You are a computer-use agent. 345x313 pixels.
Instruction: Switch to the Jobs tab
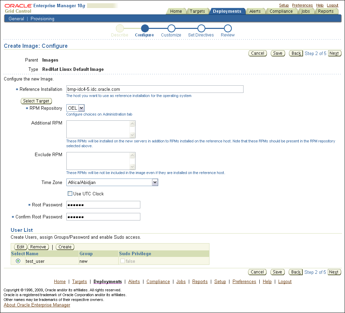305,11
